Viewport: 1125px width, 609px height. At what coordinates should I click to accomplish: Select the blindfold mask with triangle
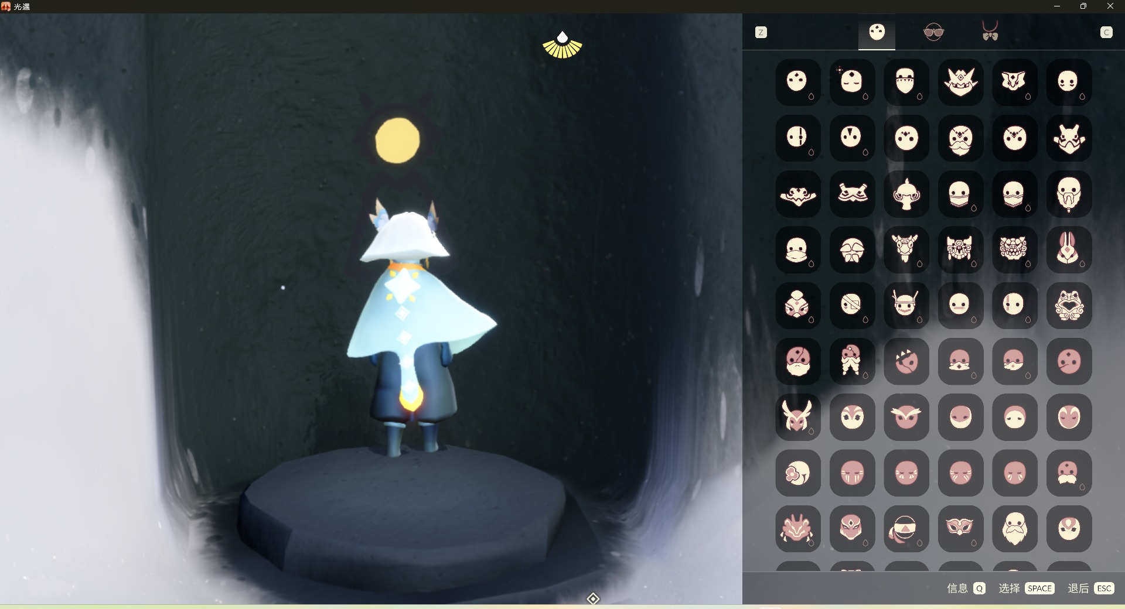906,529
